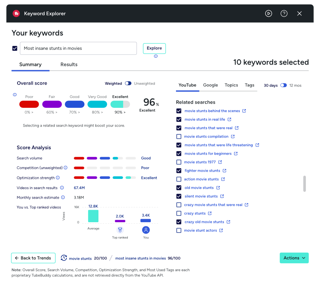The image size is (320, 297).
Task: Click info icon next to Optimization strength
Action: (58, 178)
